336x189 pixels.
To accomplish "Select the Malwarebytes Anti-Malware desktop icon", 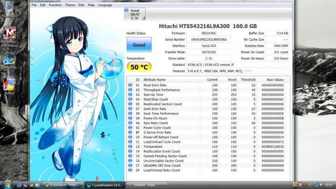I will 9,36.
